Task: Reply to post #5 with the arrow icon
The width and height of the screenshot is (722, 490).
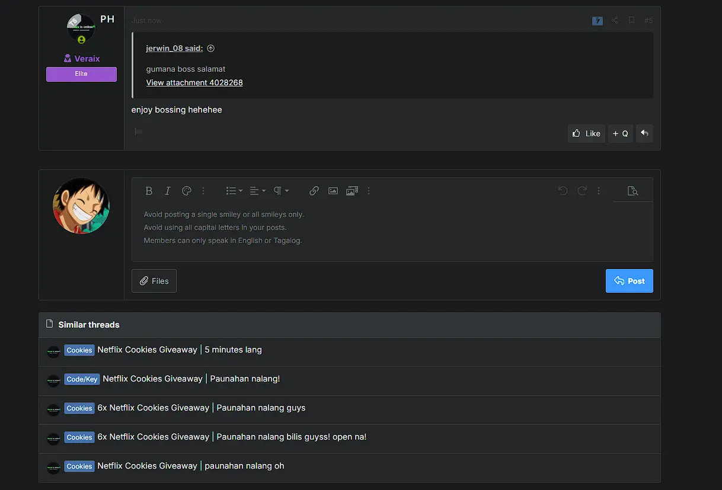Action: [644, 133]
